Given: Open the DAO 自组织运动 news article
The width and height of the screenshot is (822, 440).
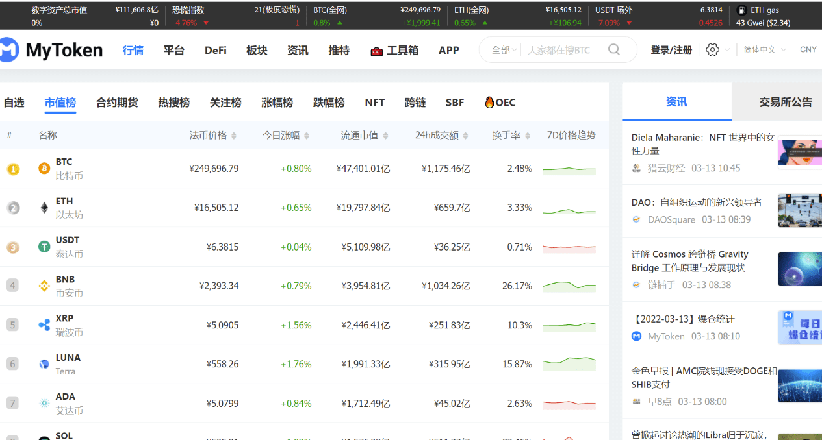Looking at the screenshot, I should tap(698, 202).
